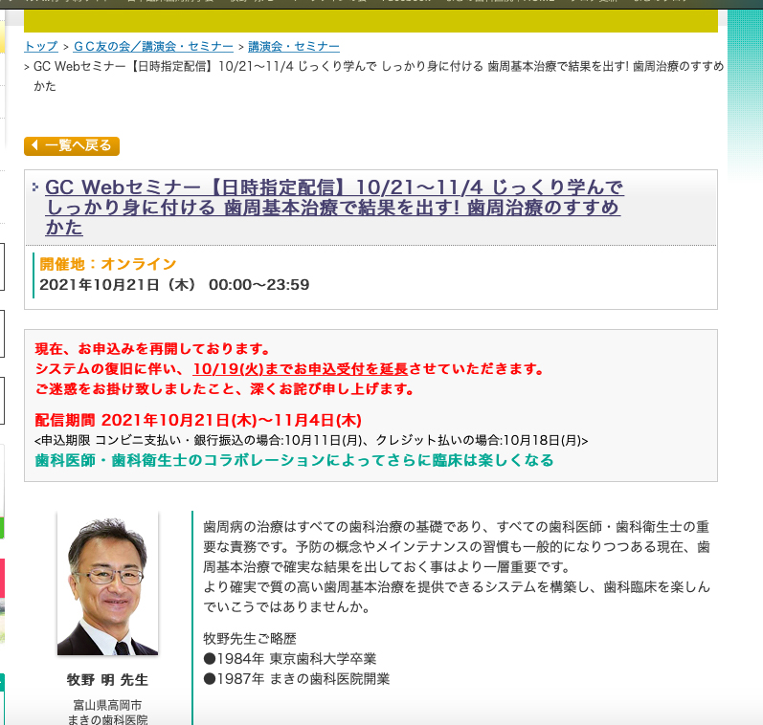Click the 一覧へ戻る back button
This screenshot has width=763, height=725.
(72, 146)
